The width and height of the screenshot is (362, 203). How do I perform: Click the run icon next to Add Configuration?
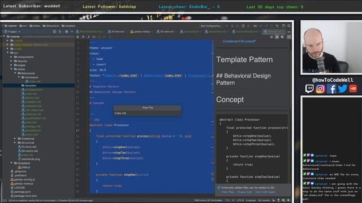(227, 26)
